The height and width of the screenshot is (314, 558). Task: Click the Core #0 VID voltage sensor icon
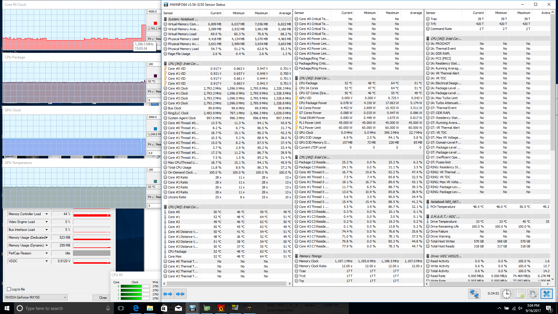[165, 69]
